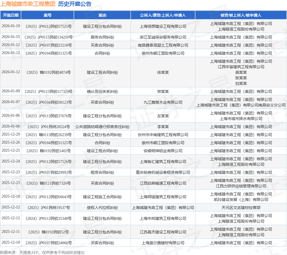This screenshot has height=255, width=287.
Task: Select plaintiff 上海中岚建筑工程有限公司
Action: pyautogui.click(x=163, y=218)
